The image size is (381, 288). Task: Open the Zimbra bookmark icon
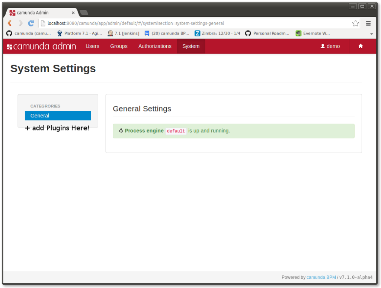pyautogui.click(x=196, y=33)
